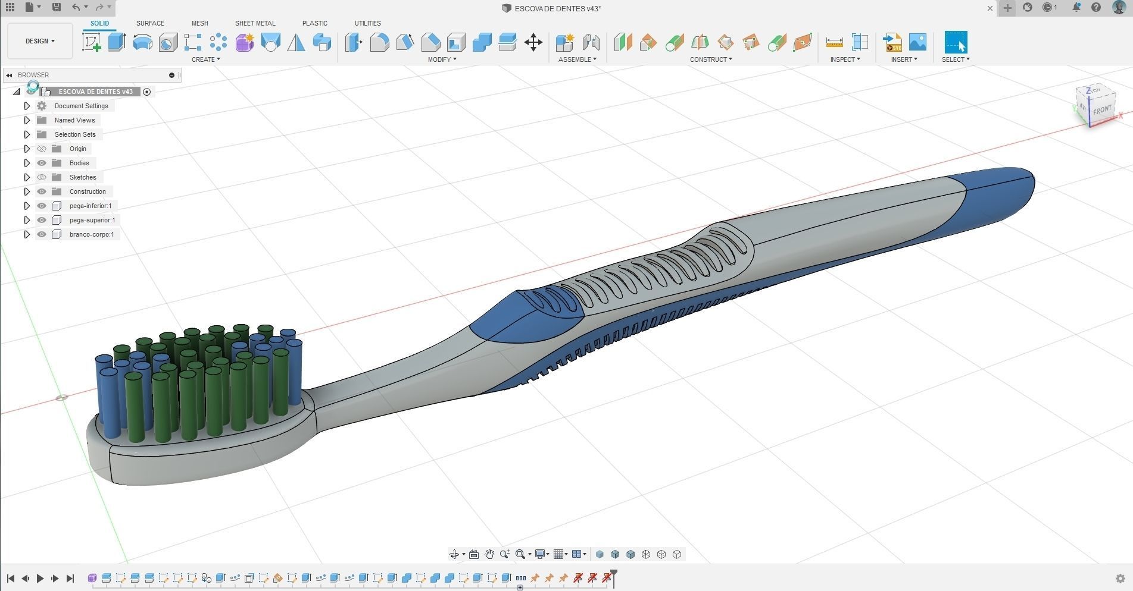Hide the pega-inferior:1 component
Viewport: 1133px width, 591px height.
42,206
